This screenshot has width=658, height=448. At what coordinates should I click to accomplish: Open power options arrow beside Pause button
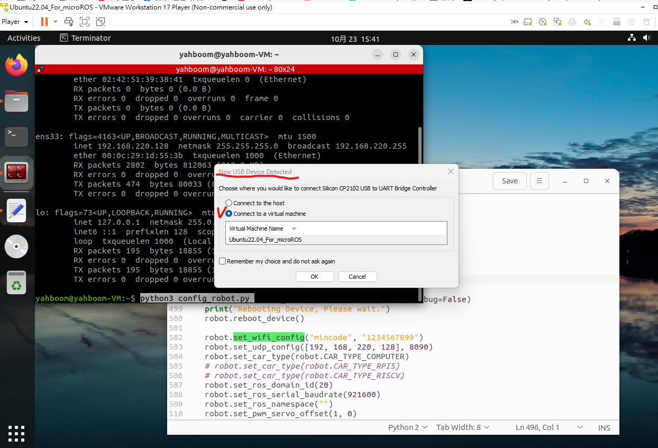pos(55,22)
